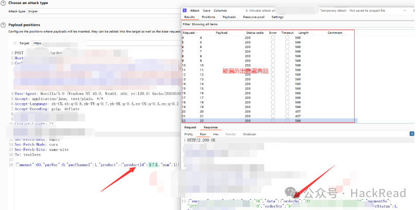
Task: Click the Burp Suite logo in attack window
Action: [185, 10]
